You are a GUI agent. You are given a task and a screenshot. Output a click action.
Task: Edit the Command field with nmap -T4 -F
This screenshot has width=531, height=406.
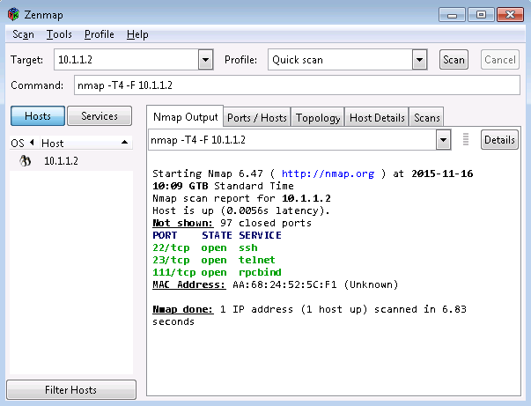pos(297,85)
